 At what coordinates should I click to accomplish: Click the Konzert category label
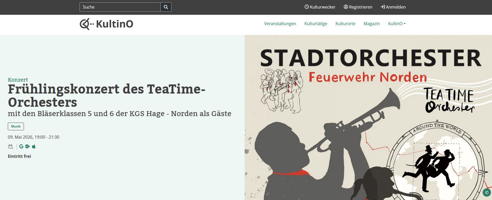tap(18, 80)
